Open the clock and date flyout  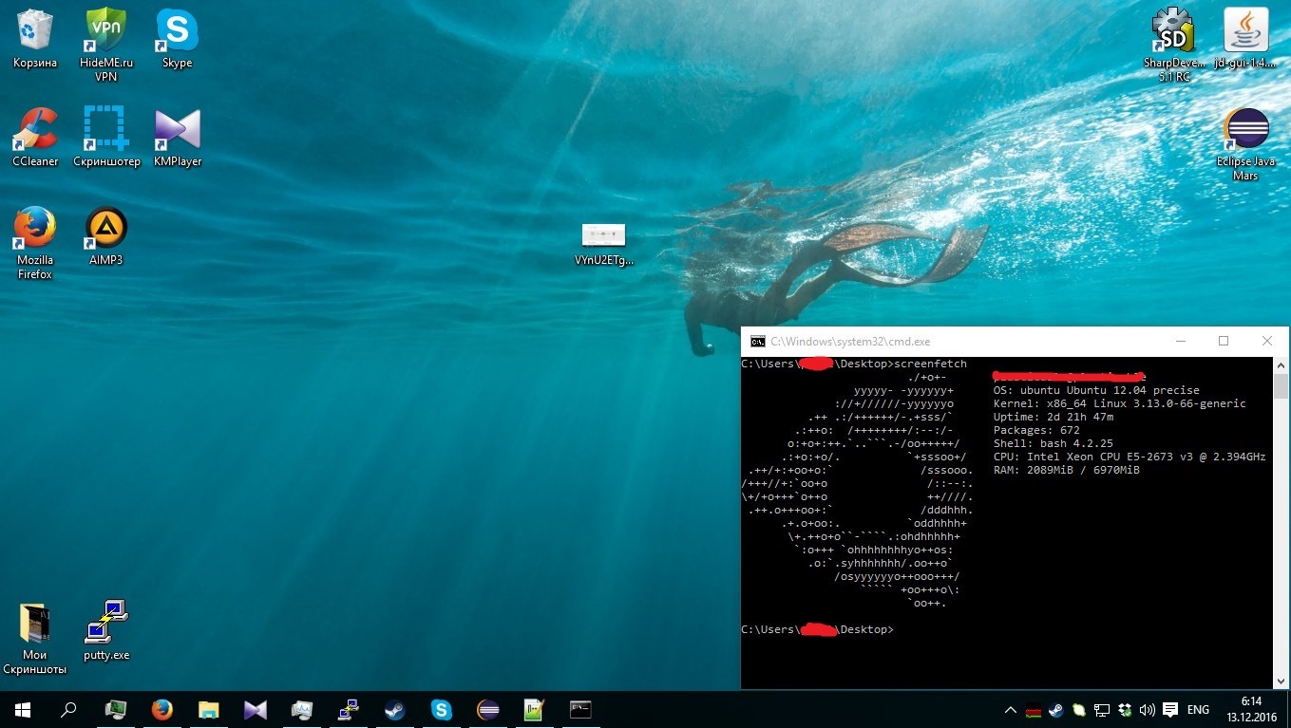pos(1251,709)
